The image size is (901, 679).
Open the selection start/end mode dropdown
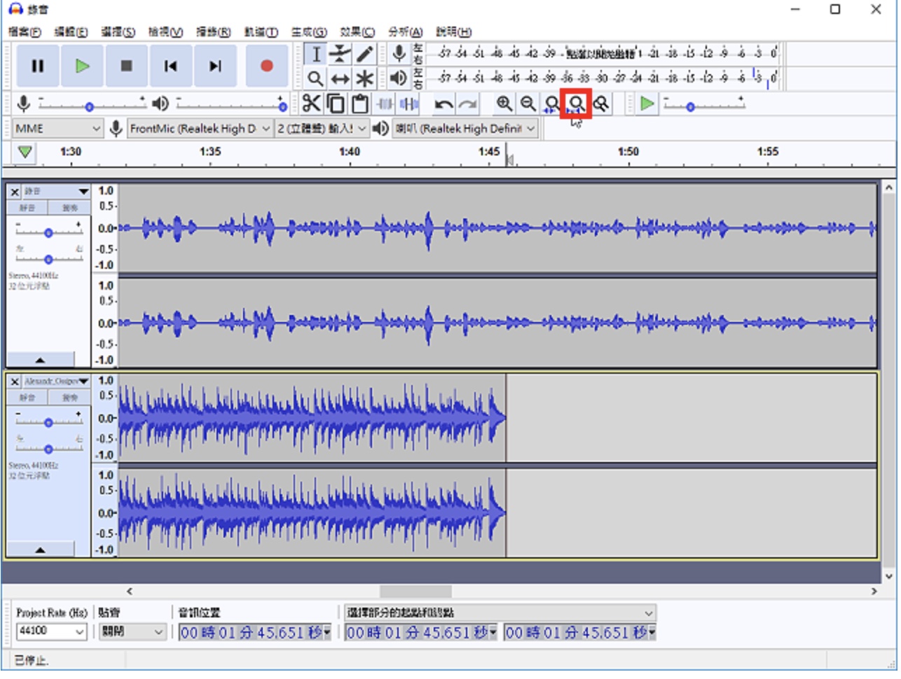[x=500, y=612]
